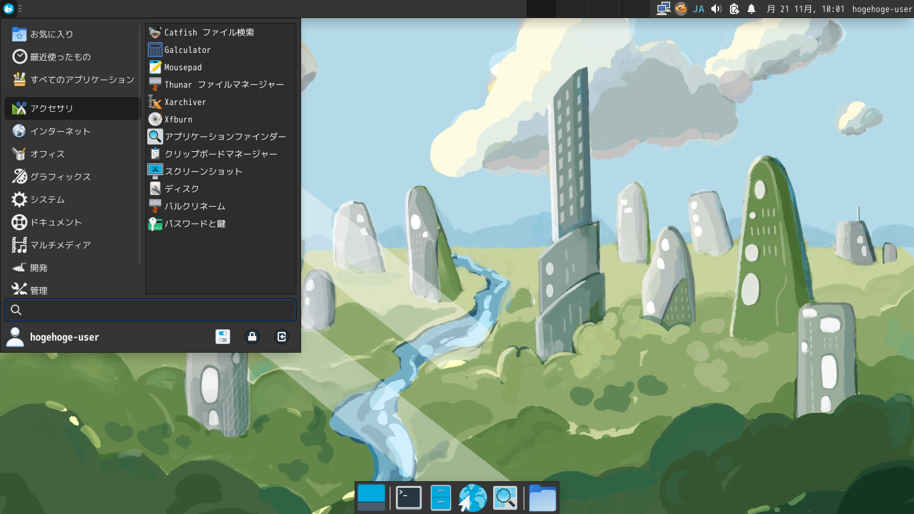This screenshot has width=914, height=514.
Task: Open オフィス category
Action: 72,154
